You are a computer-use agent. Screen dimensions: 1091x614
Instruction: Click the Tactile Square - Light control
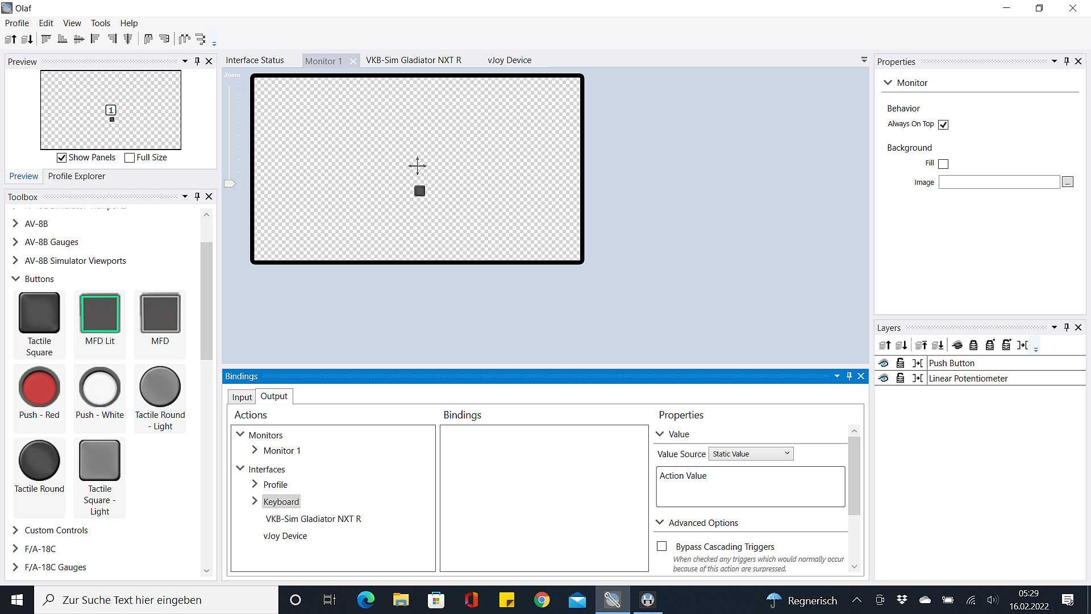tap(99, 478)
